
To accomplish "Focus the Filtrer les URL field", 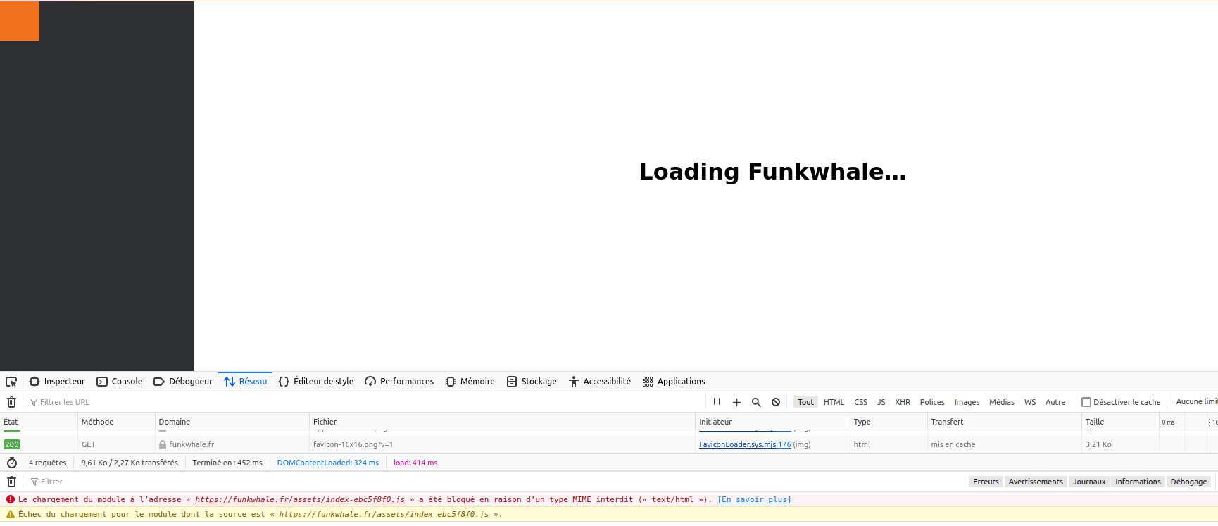I will pyautogui.click(x=366, y=402).
